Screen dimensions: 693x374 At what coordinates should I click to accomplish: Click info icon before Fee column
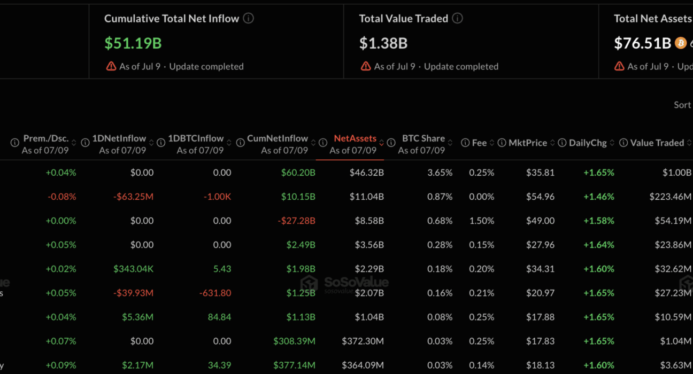pos(465,143)
